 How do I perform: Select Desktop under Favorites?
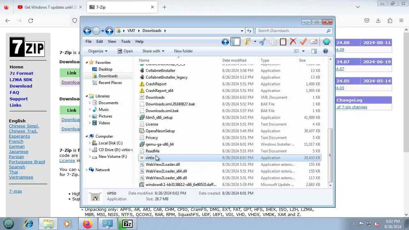coord(105,69)
